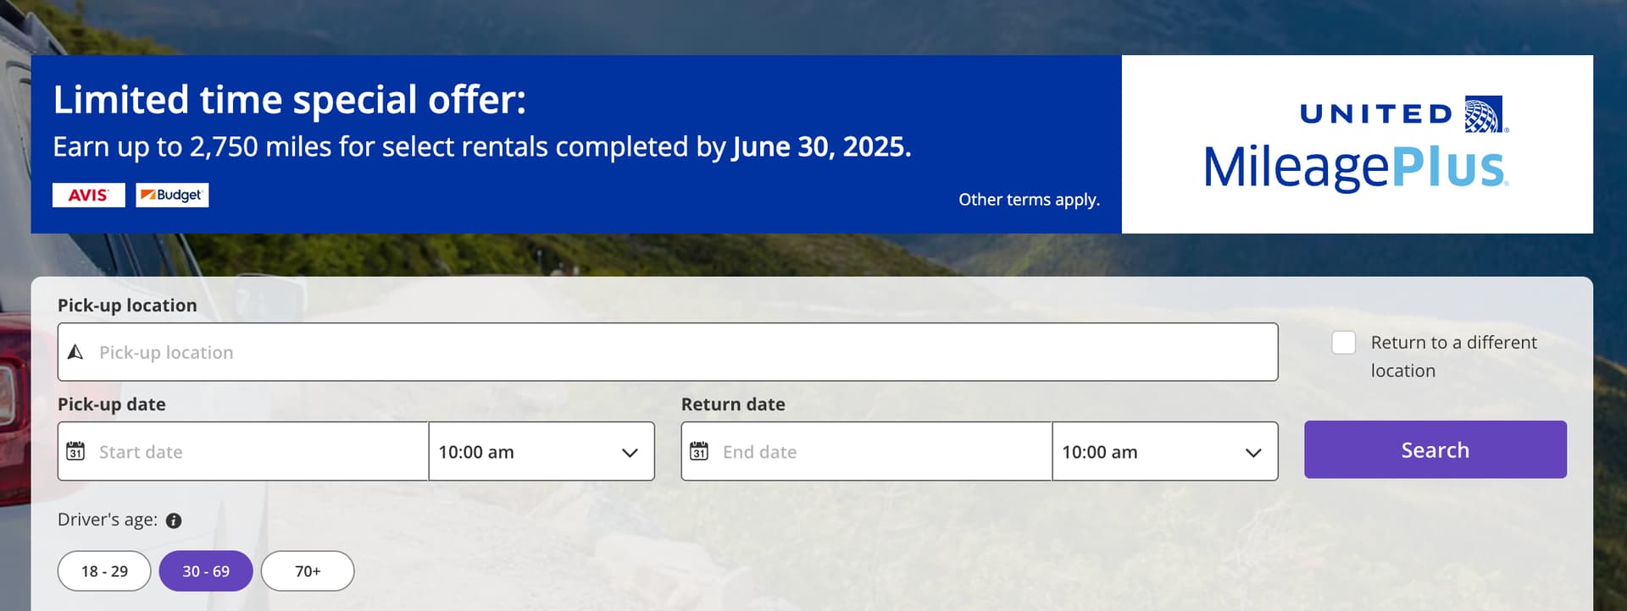This screenshot has height=611, width=1627.
Task: Click the United MileagePlus logo
Action: 1356,146
